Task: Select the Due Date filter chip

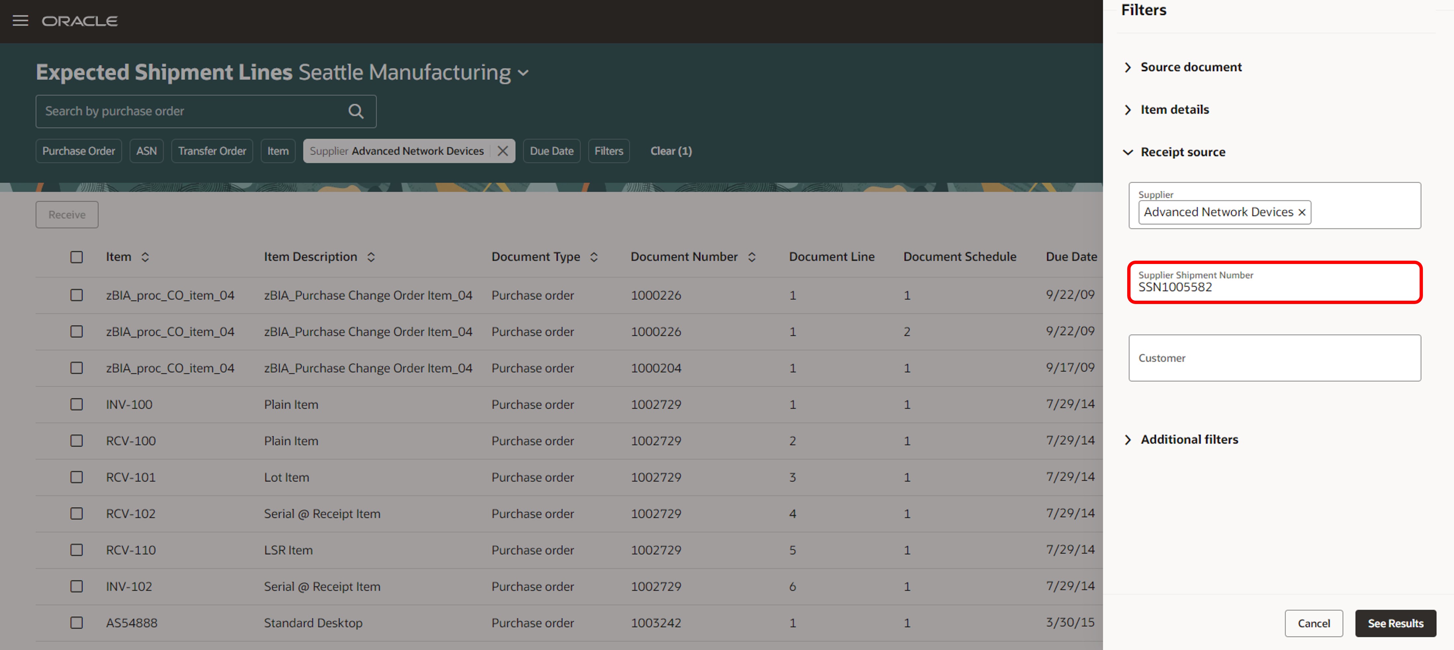Action: 551,151
